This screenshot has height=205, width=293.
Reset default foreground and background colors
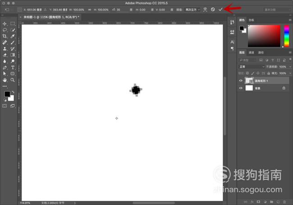[x=5, y=100]
